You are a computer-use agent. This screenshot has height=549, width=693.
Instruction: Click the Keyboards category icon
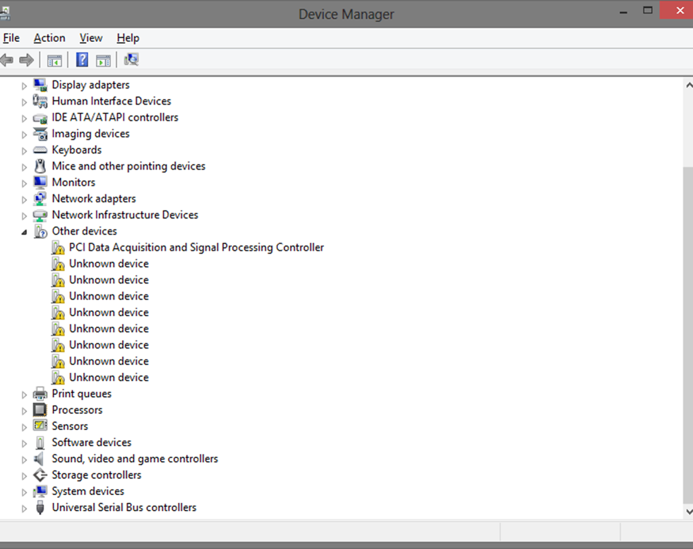pyautogui.click(x=40, y=150)
